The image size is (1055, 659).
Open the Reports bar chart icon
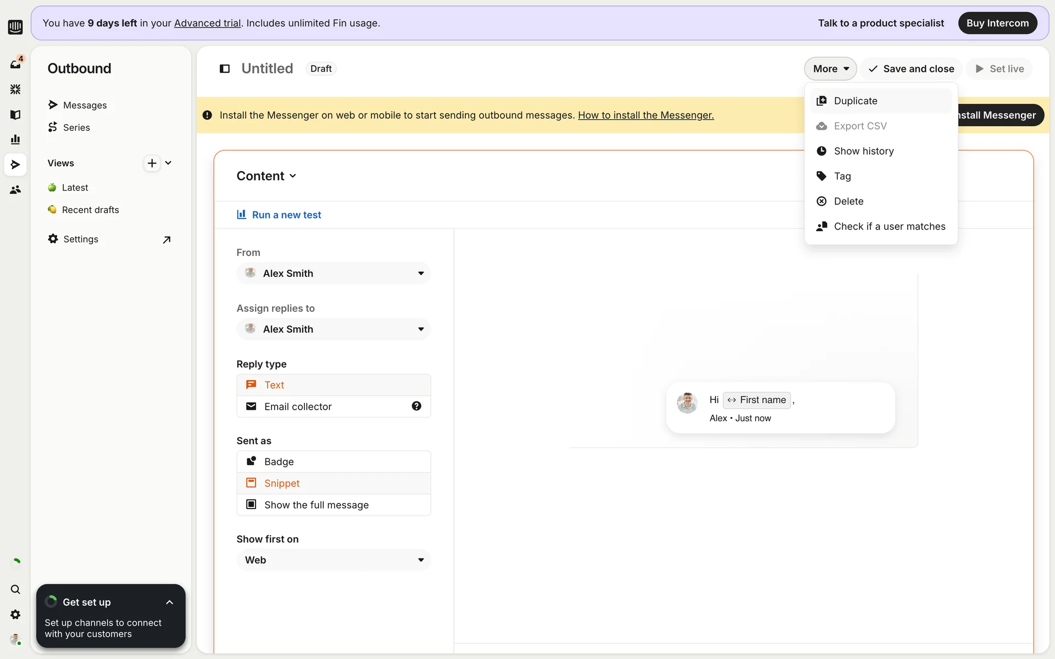click(x=15, y=139)
